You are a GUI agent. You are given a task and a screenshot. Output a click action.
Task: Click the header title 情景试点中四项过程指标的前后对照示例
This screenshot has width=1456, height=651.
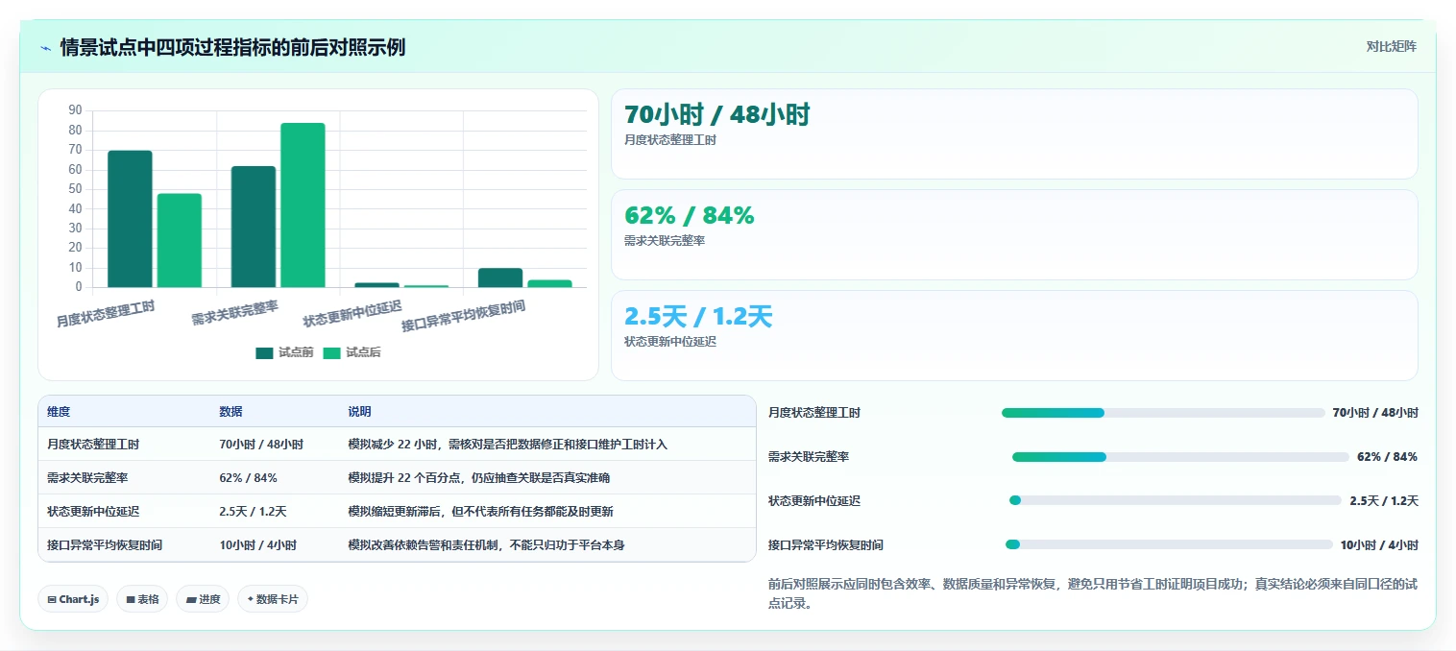pyautogui.click(x=232, y=47)
